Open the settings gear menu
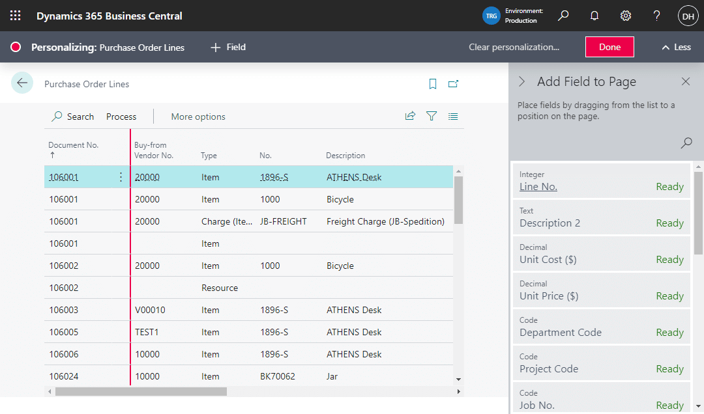 pyautogui.click(x=625, y=16)
